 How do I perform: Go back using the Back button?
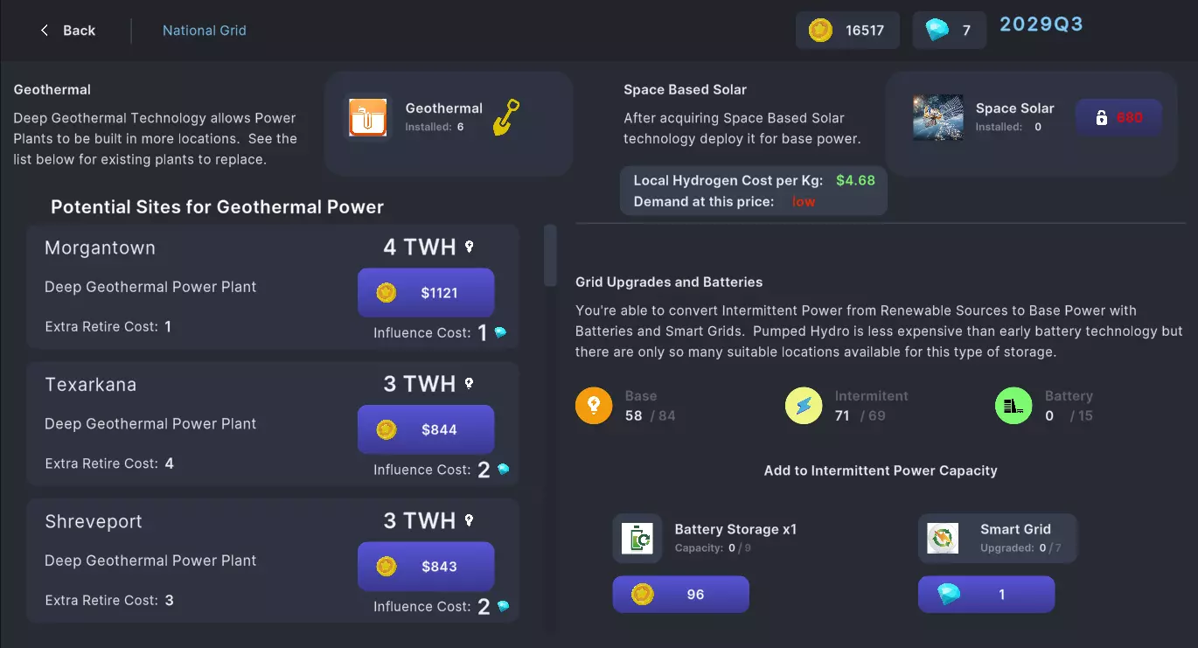(67, 31)
